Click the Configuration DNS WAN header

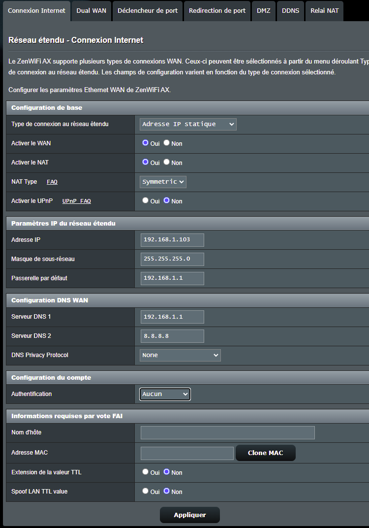(187, 300)
